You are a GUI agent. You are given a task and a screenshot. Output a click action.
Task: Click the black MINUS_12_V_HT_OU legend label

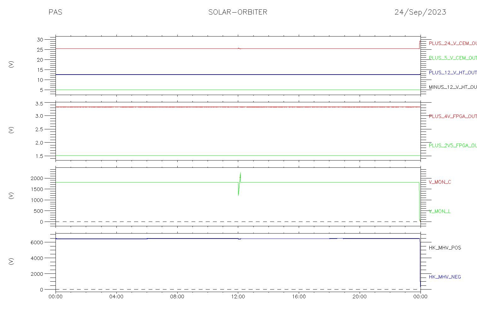[453, 87]
